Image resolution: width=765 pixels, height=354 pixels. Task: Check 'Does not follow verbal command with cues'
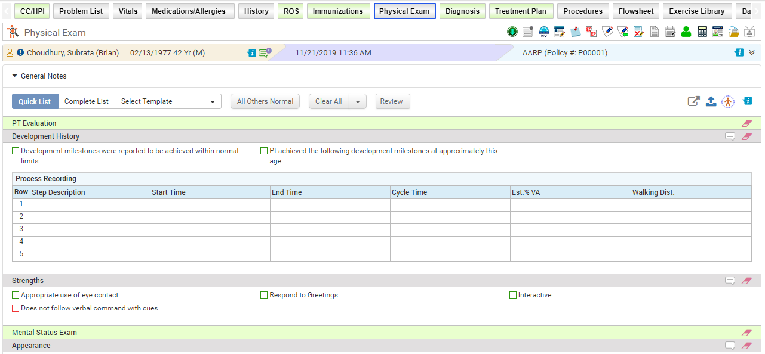(16, 308)
